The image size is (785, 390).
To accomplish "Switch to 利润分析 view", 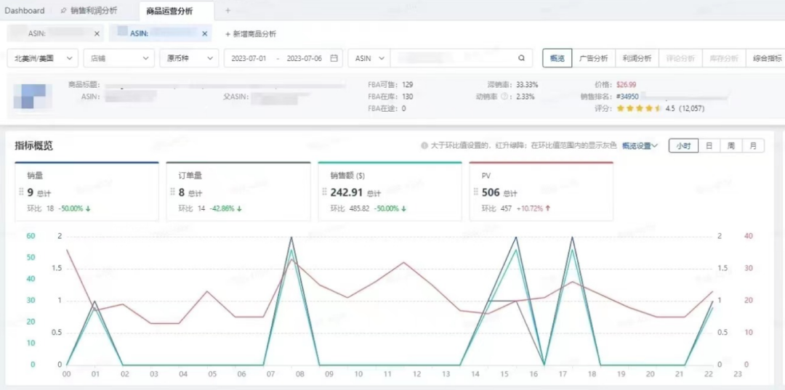I will (637, 58).
